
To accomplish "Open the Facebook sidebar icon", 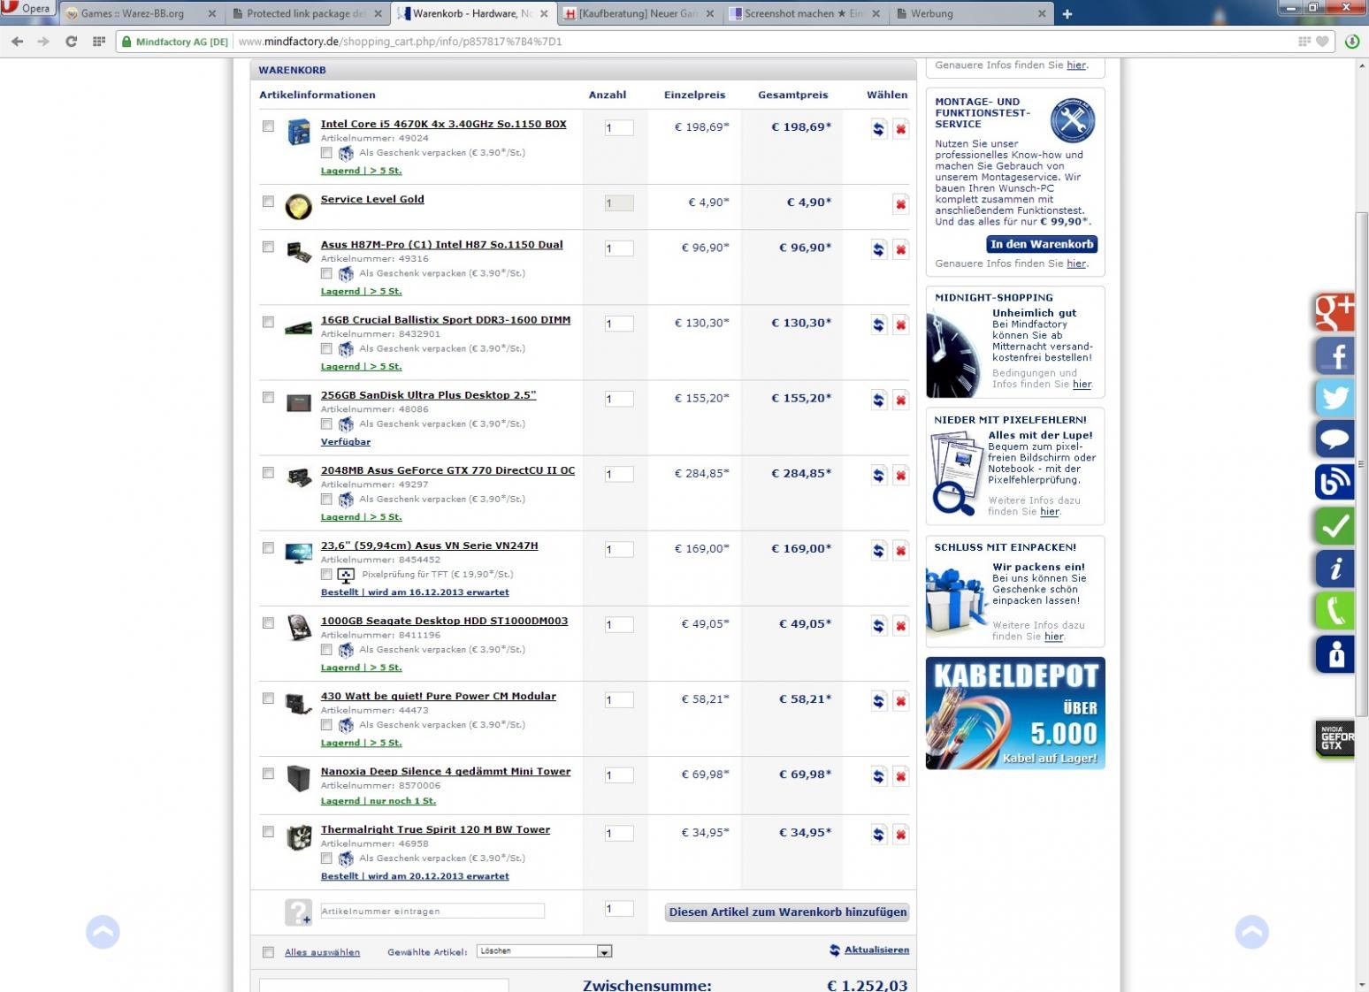I will [x=1335, y=355].
